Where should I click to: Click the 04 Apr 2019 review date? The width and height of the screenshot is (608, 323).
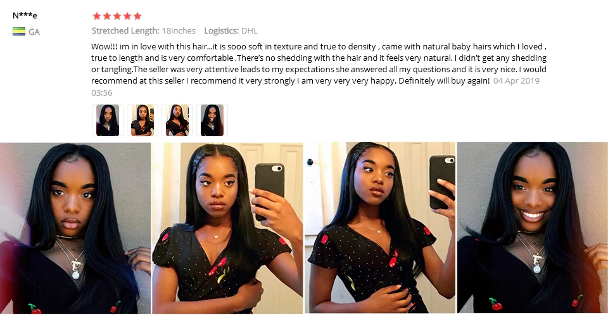click(x=516, y=80)
